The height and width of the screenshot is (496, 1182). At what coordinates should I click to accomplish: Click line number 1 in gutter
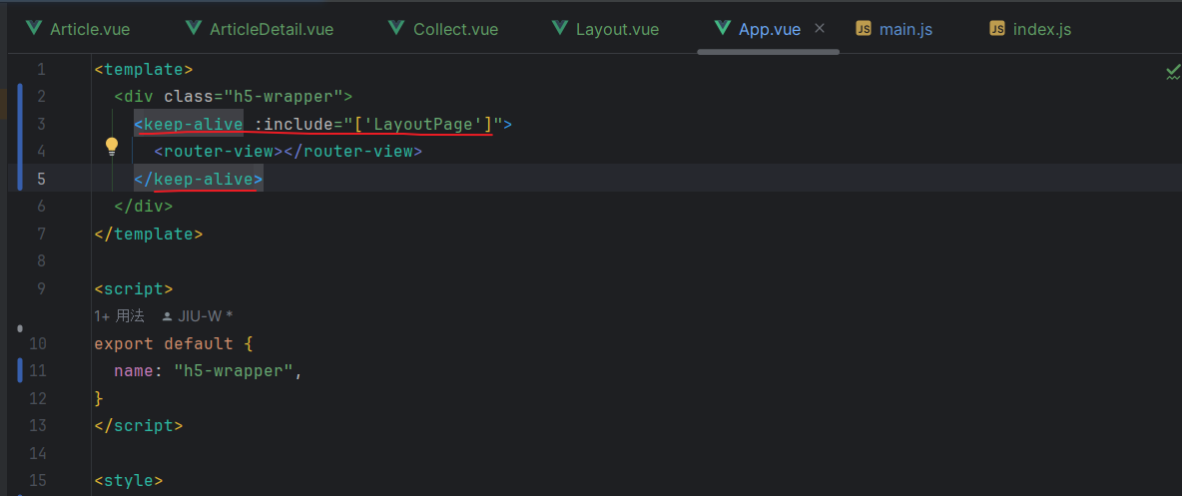click(x=41, y=69)
